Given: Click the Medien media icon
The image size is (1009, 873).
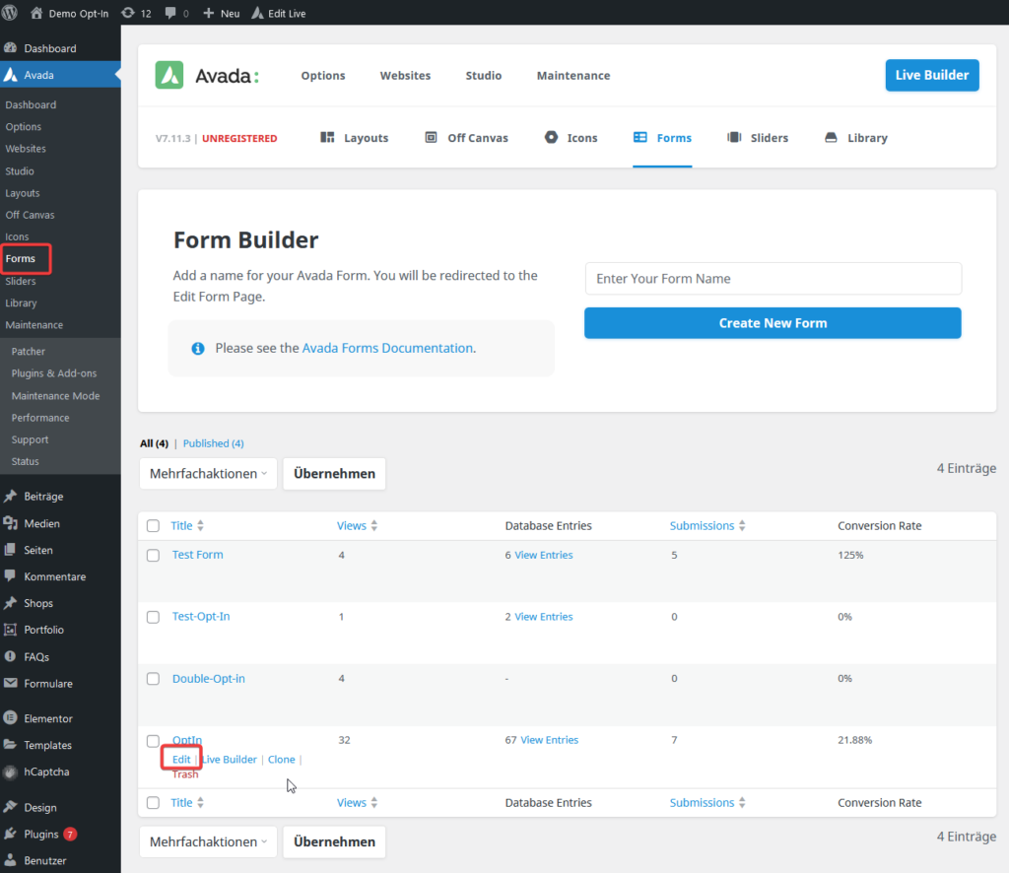Looking at the screenshot, I should tap(10, 523).
